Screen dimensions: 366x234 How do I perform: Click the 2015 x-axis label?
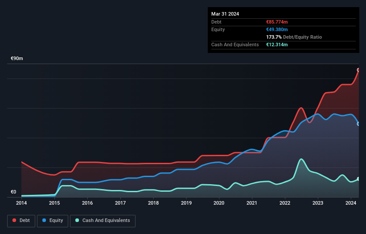(x=54, y=203)
